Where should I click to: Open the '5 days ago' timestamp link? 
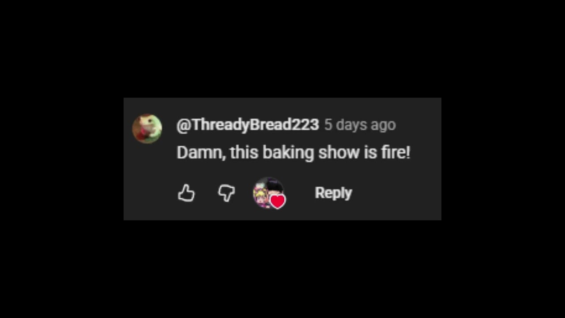[360, 125]
